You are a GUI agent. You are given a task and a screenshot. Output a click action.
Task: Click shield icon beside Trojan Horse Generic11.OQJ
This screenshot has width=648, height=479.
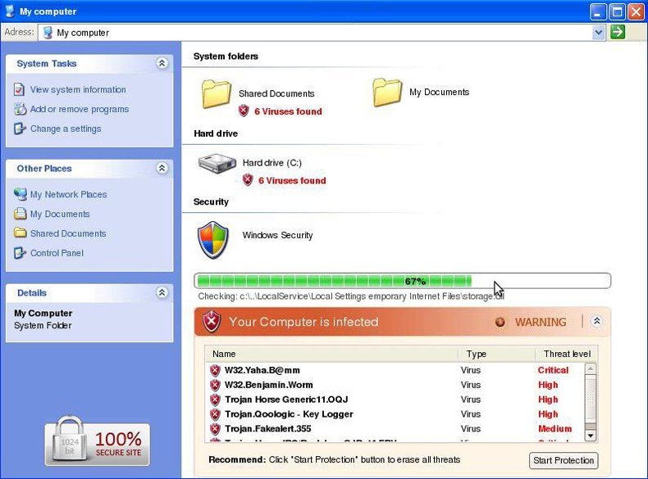[x=215, y=400]
